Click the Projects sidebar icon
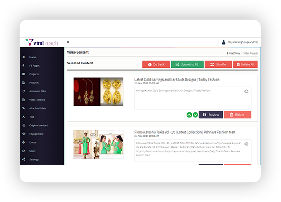 click(24, 74)
